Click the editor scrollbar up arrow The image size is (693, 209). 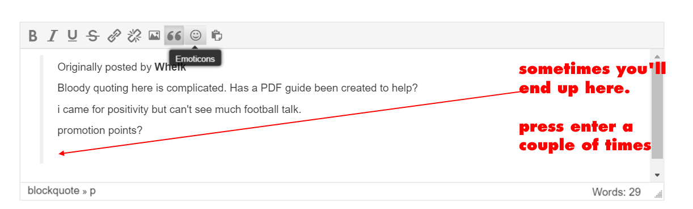pyautogui.click(x=657, y=56)
